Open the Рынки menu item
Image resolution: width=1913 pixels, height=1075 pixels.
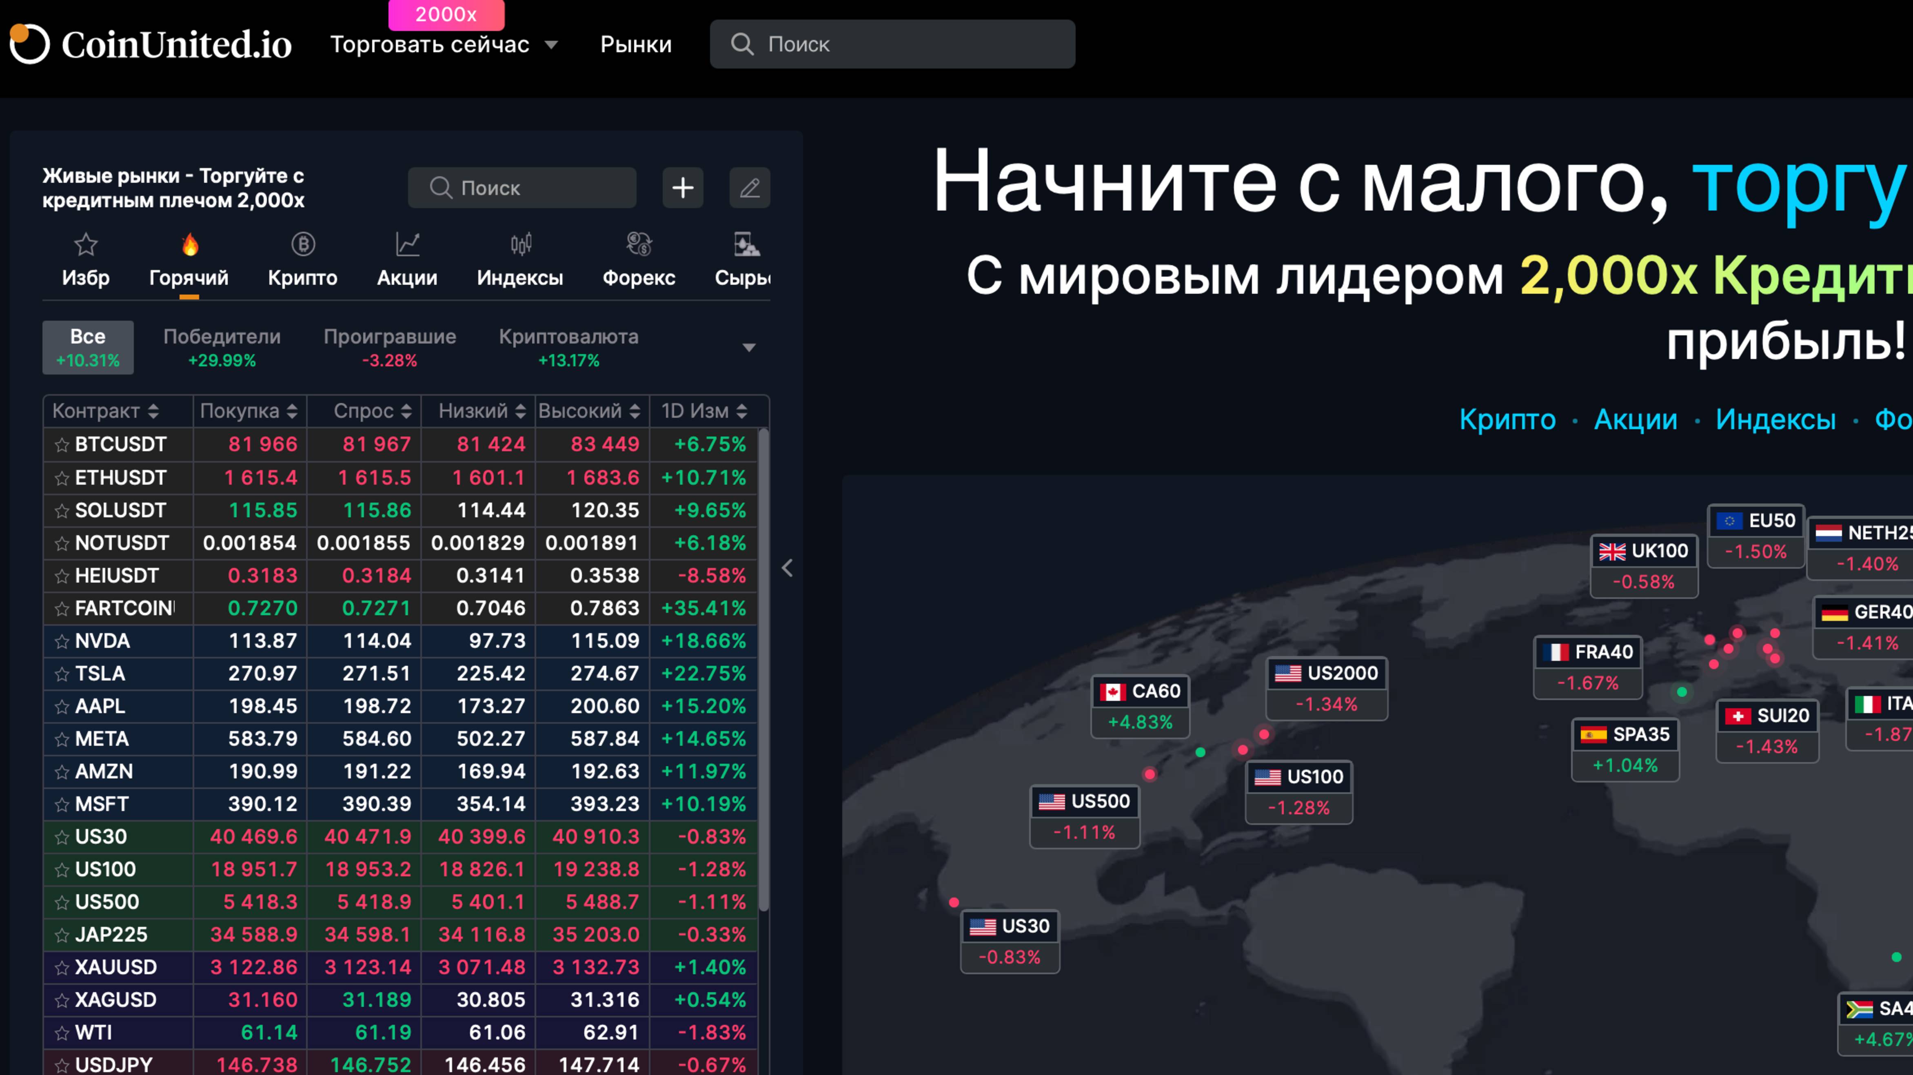(x=636, y=44)
